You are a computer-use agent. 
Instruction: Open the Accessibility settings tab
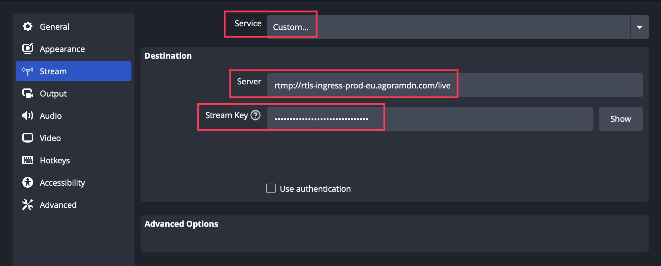click(x=63, y=183)
